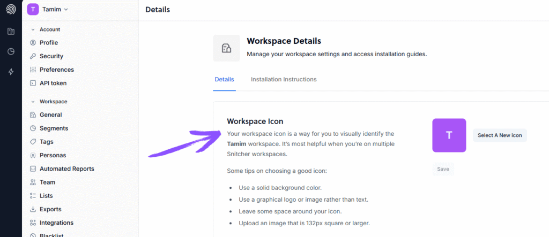Image resolution: width=549 pixels, height=237 pixels.
Task: Click the Workspace Details title
Action: tap(284, 41)
